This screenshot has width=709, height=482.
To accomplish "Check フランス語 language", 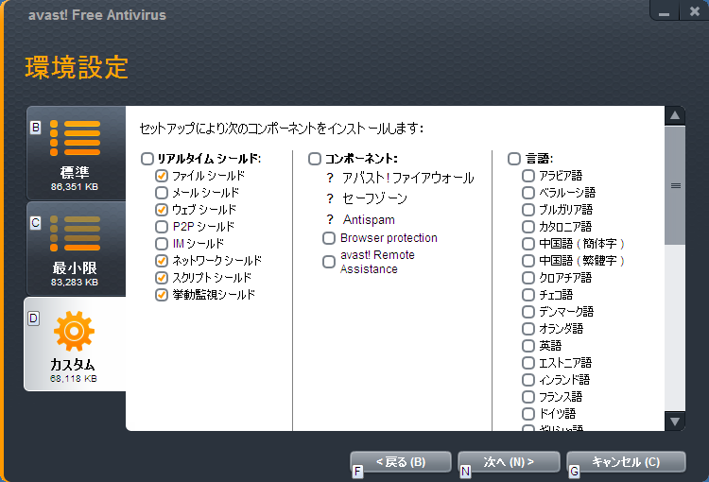I will click(528, 397).
